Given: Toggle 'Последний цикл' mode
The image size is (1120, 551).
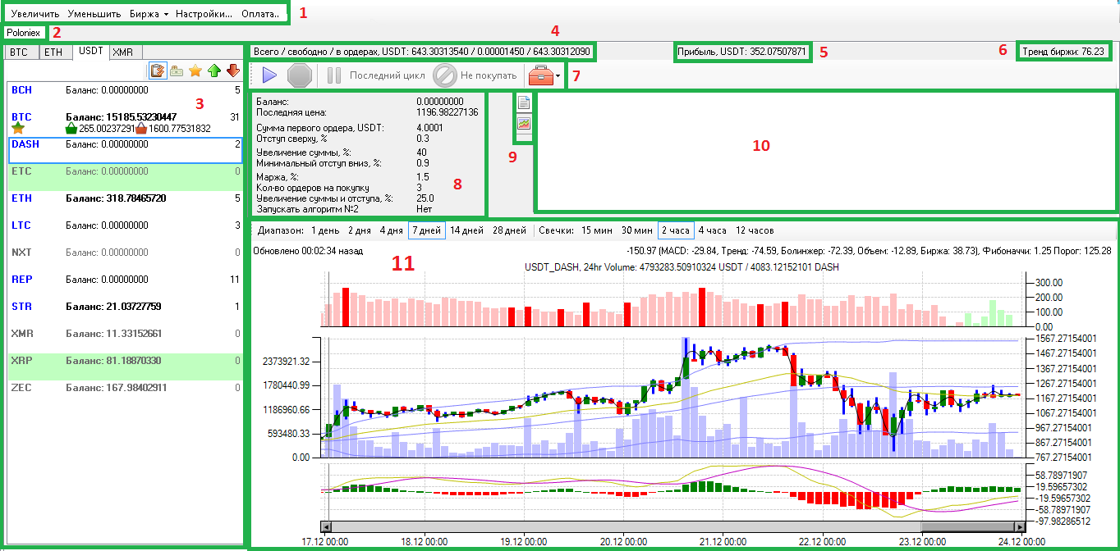Looking at the screenshot, I should (378, 76).
